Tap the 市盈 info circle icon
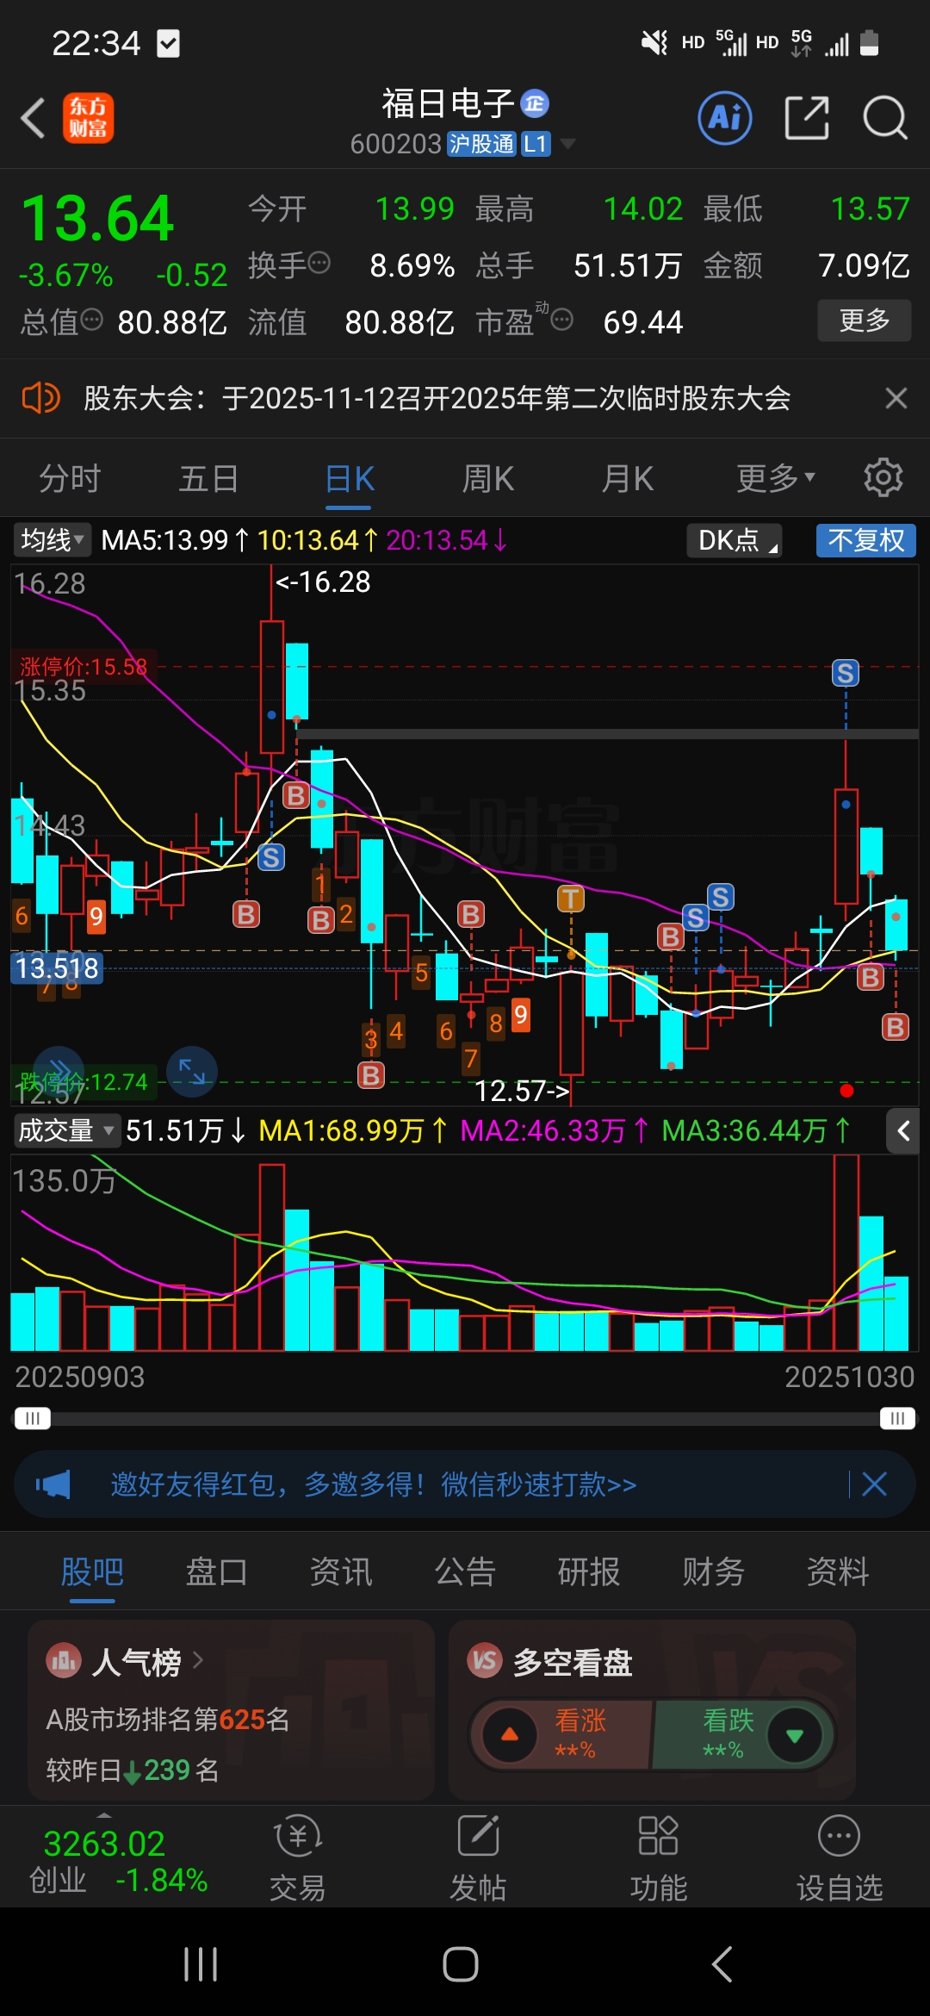This screenshot has width=930, height=2016. [561, 320]
